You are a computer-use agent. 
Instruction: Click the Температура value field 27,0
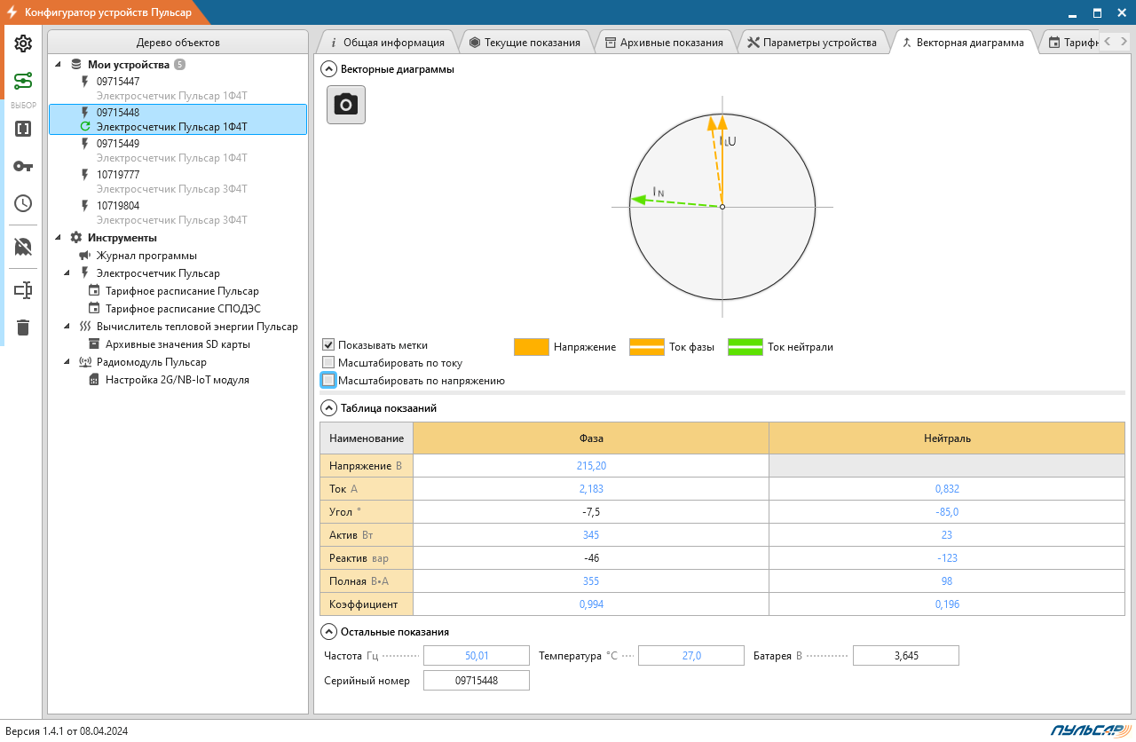click(691, 656)
